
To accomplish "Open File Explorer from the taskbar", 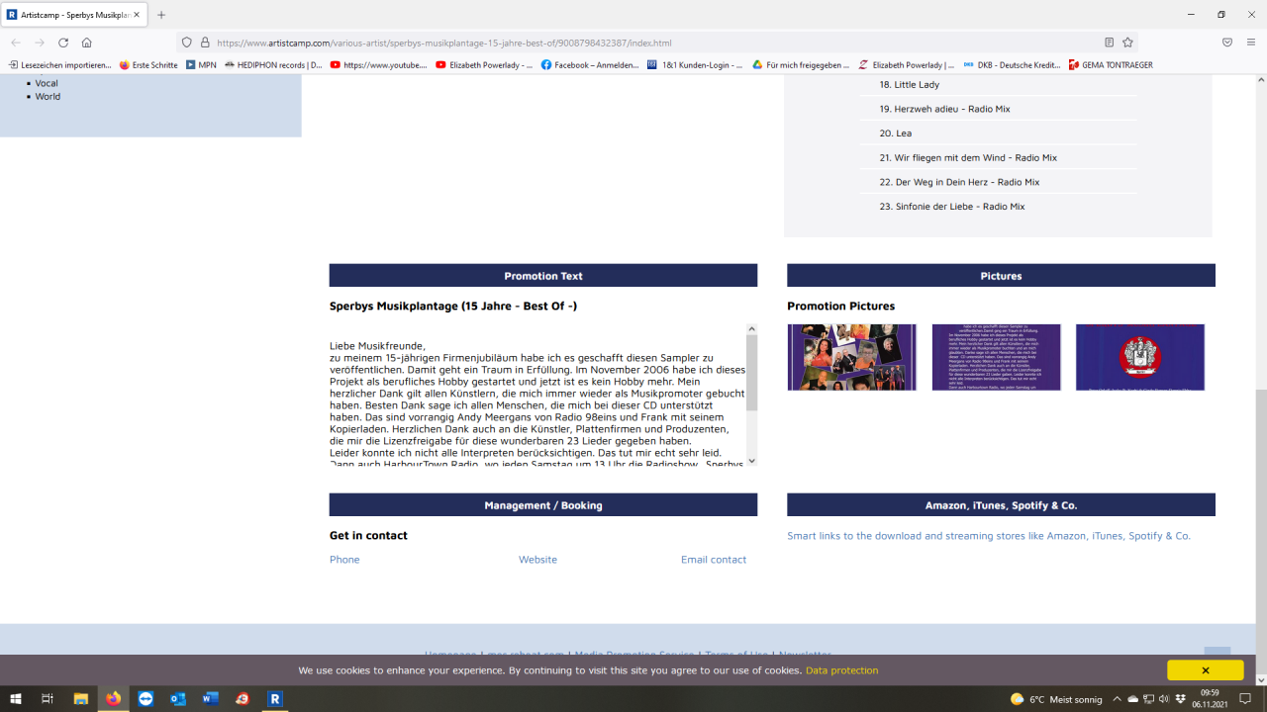I will [x=81, y=698].
